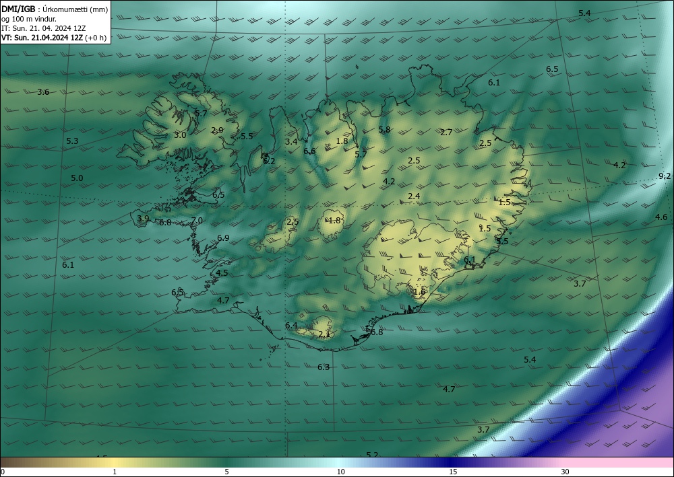Click the legend tick label 15
Viewport: 674px width, 477px height.
[x=453, y=472]
